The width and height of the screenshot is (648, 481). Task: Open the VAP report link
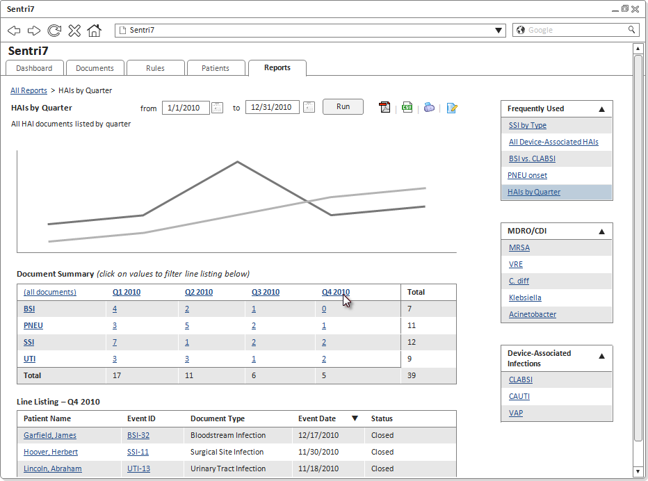tap(516, 413)
